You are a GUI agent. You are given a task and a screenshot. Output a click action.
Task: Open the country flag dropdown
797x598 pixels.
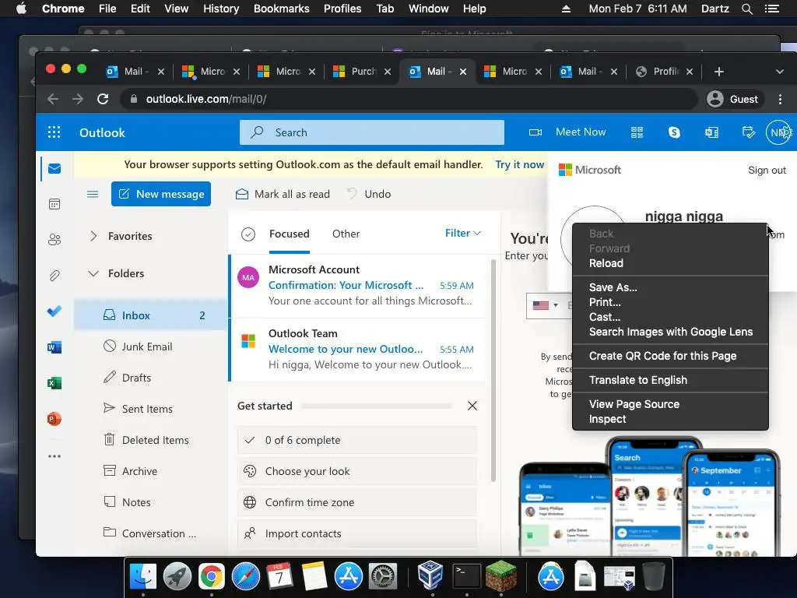(x=545, y=305)
